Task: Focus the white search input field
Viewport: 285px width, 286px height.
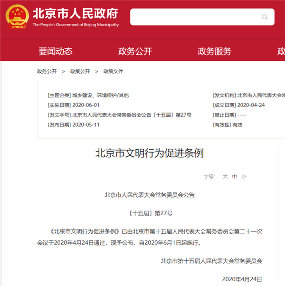Action: [x=202, y=17]
